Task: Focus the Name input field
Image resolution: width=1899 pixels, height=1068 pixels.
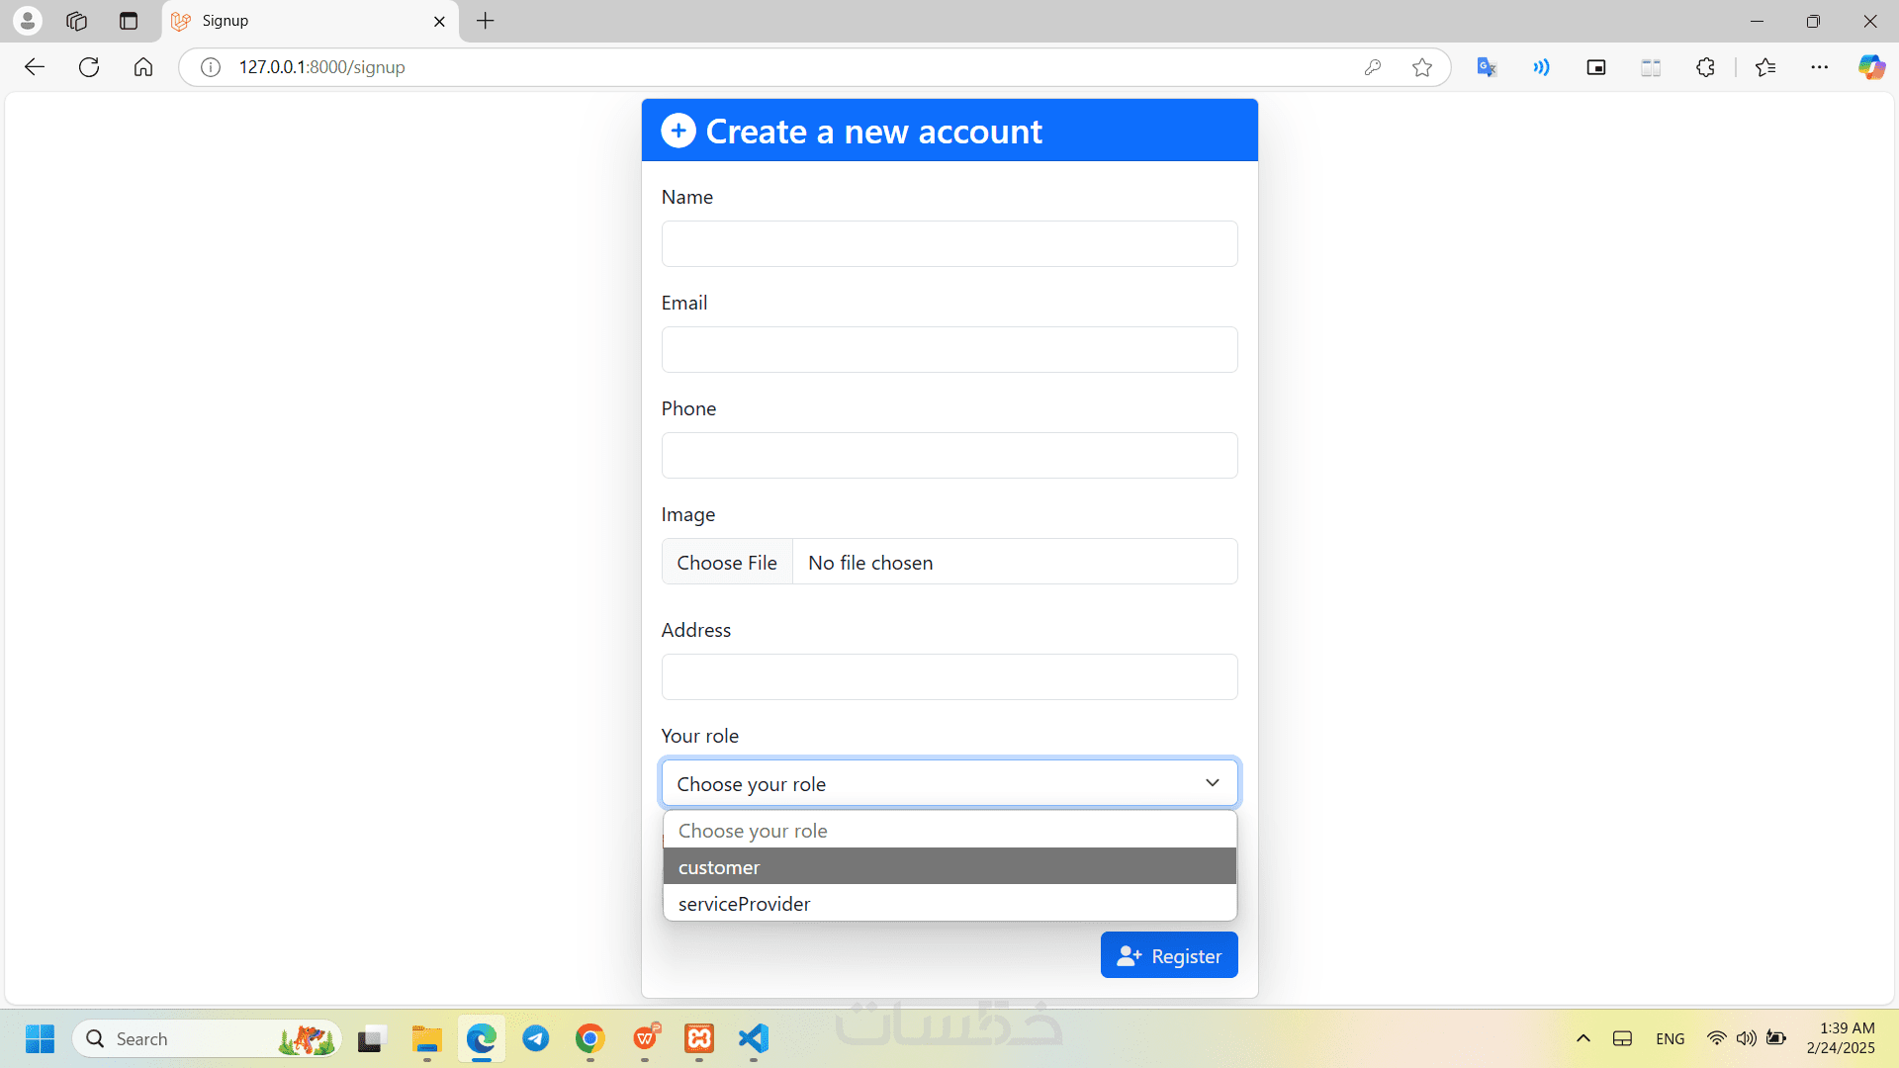Action: coord(949,244)
